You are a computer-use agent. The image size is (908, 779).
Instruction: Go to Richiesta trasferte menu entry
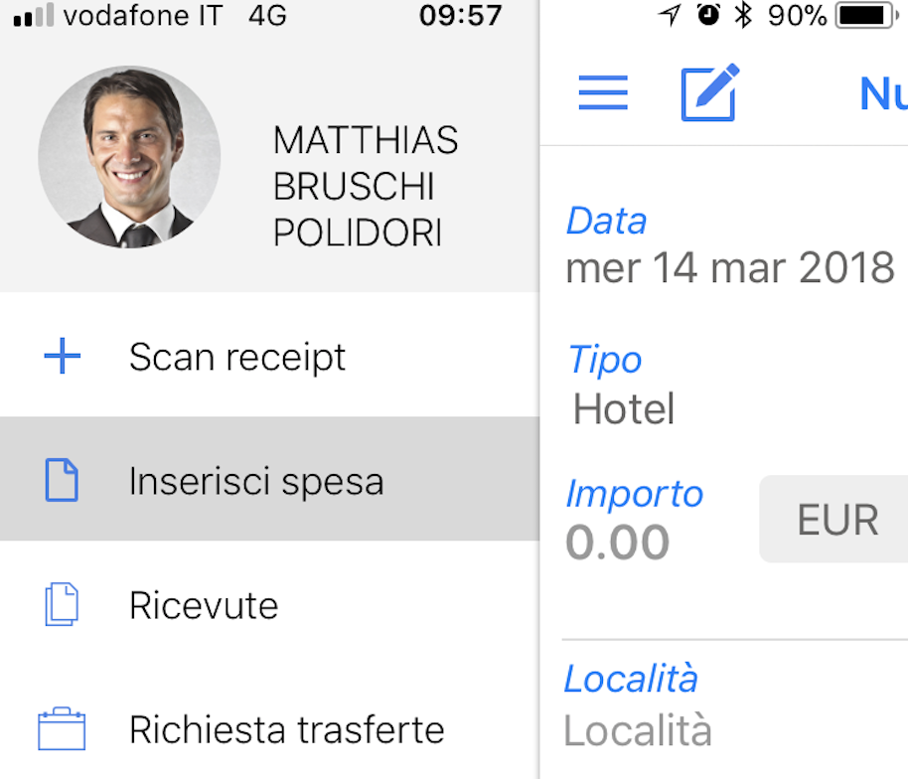pyautogui.click(x=286, y=729)
